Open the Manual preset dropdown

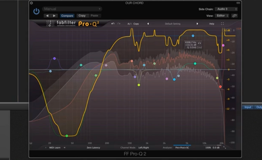click(72, 9)
